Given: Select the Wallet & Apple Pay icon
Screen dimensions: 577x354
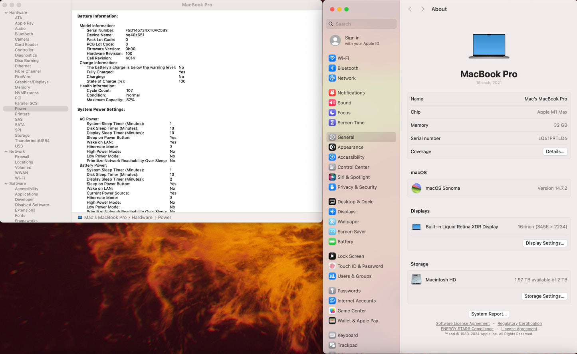Looking at the screenshot, I should tap(332, 321).
